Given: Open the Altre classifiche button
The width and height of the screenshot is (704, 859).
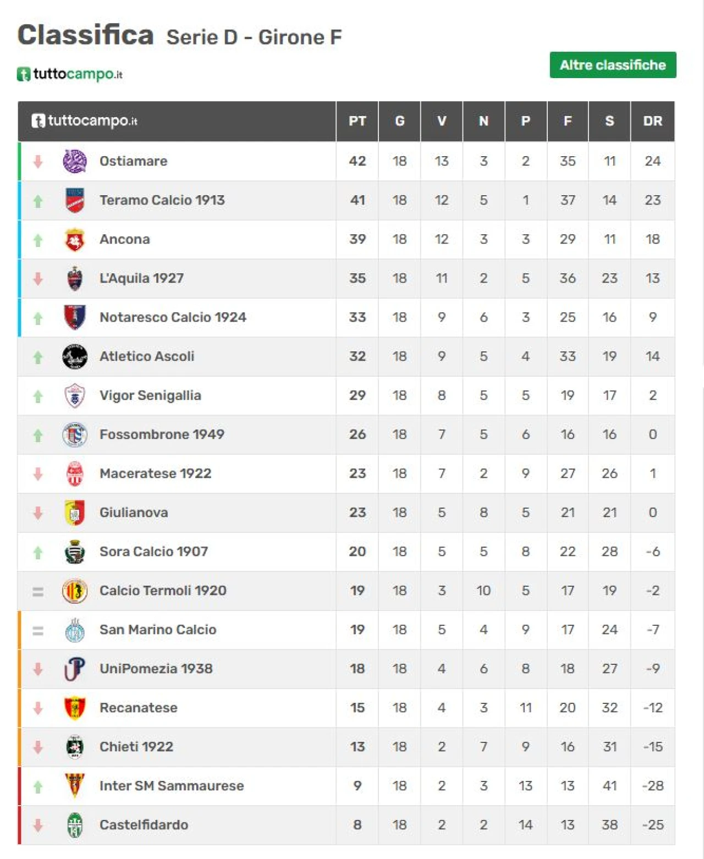Looking at the screenshot, I should pyautogui.click(x=613, y=65).
